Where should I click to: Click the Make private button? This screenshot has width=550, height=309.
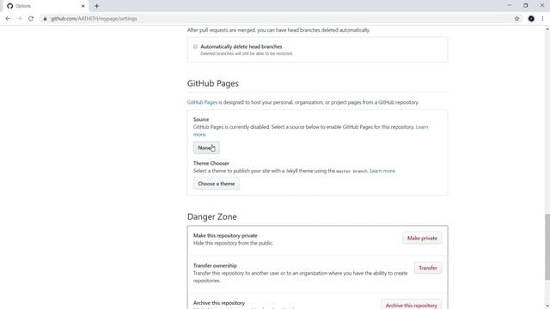tap(422, 239)
